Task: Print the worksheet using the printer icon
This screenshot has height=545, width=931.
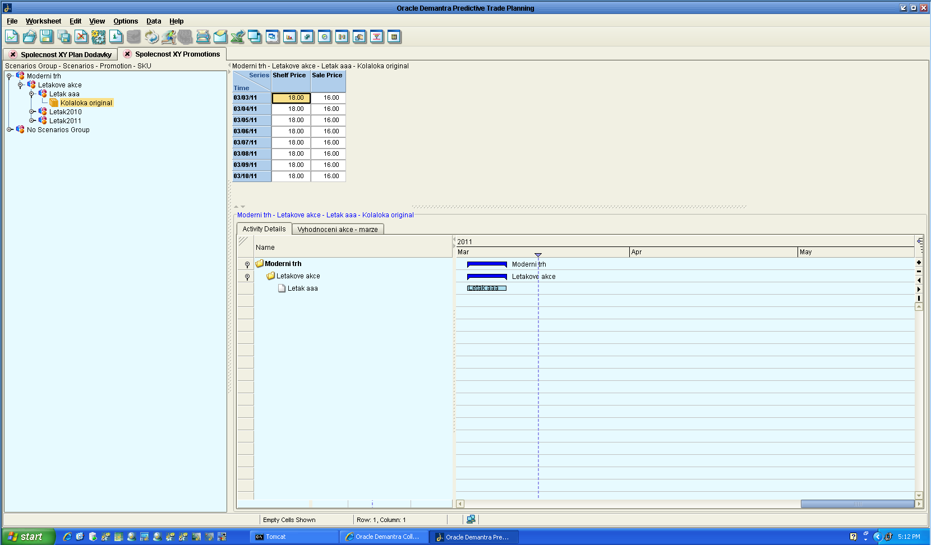Action: click(203, 37)
